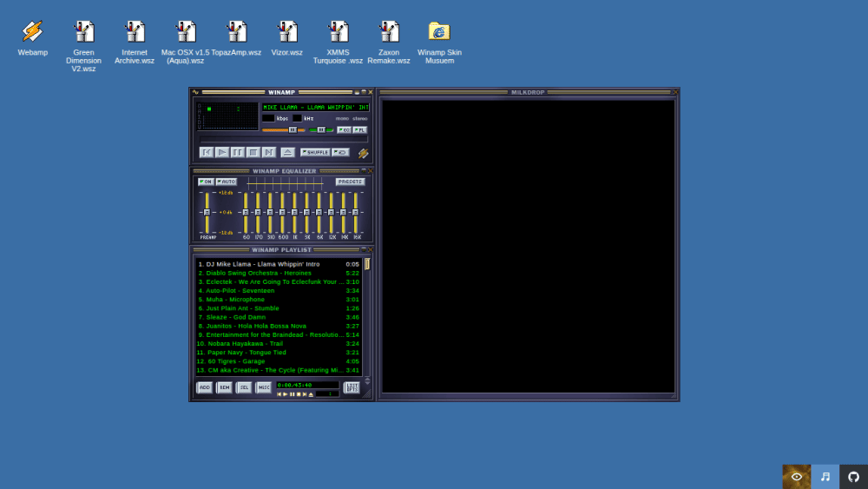Click the scrolling track title display
Screen dimensions: 868x489
pos(316,108)
